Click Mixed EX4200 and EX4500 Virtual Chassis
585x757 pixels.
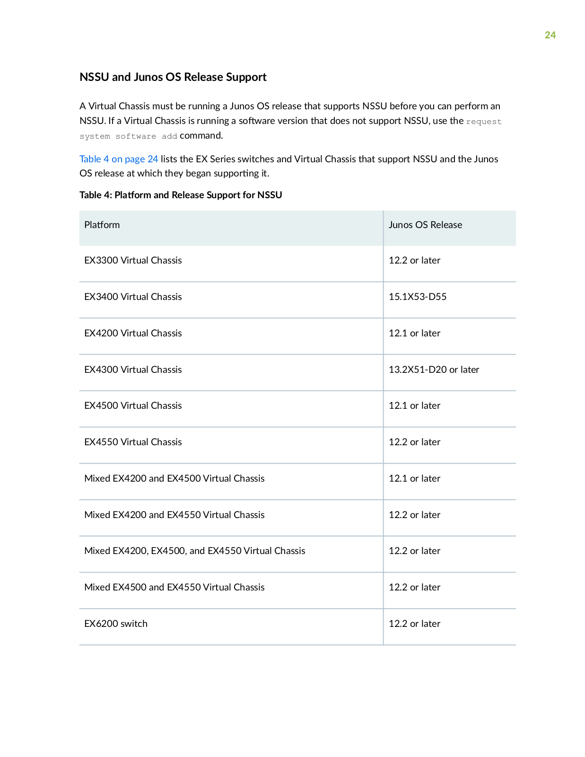tap(175, 478)
